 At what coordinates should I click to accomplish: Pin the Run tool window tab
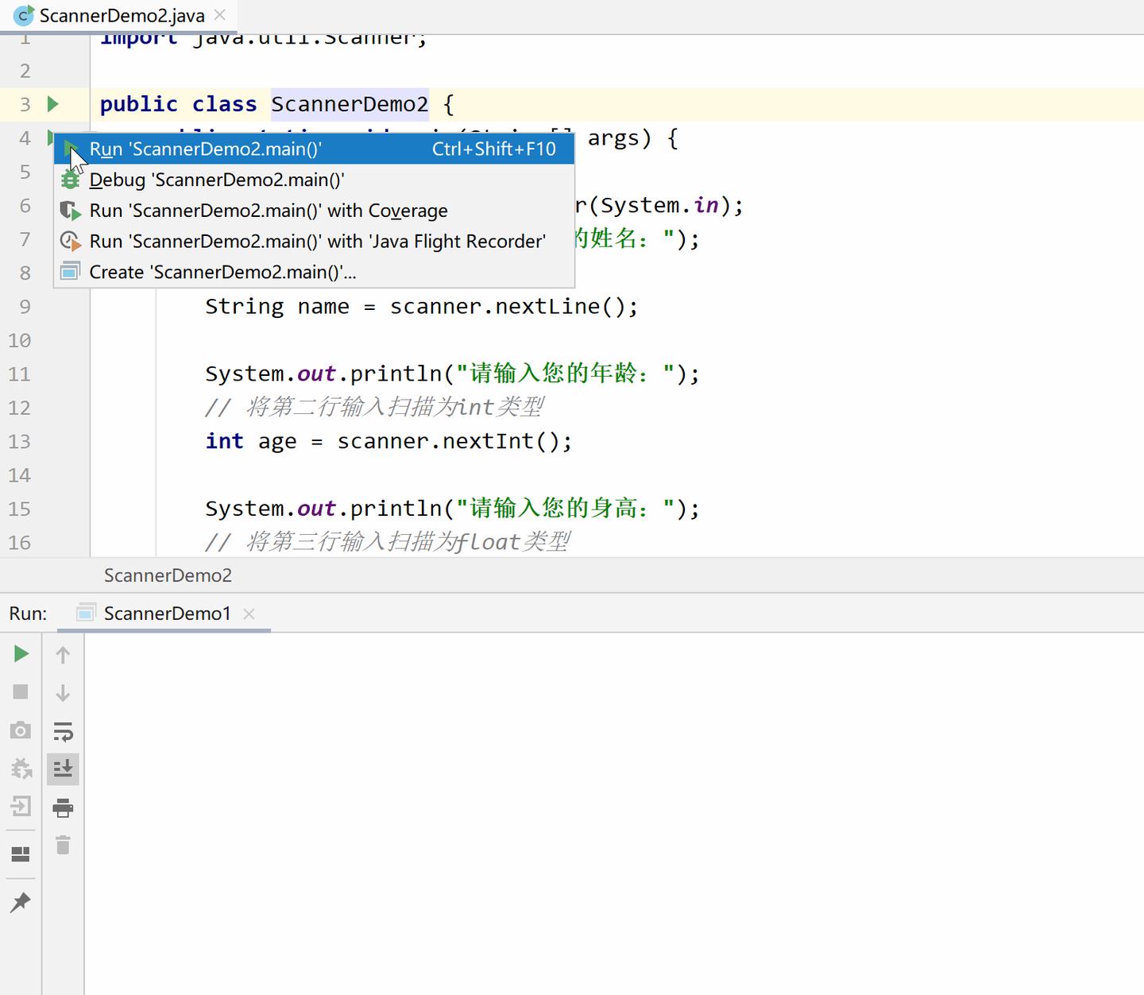pos(21,902)
